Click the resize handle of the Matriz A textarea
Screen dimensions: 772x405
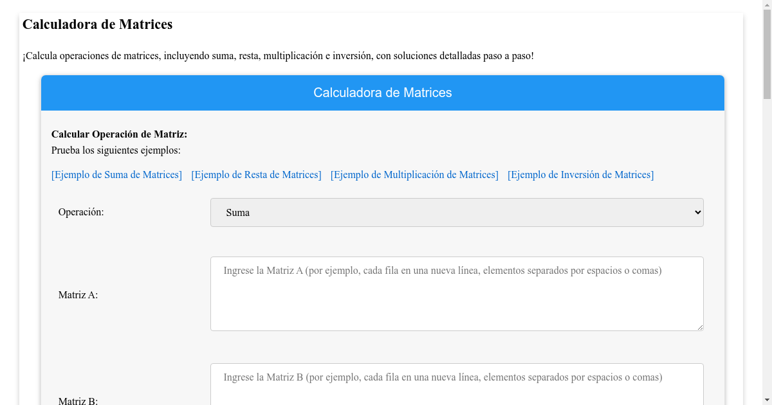click(700, 328)
